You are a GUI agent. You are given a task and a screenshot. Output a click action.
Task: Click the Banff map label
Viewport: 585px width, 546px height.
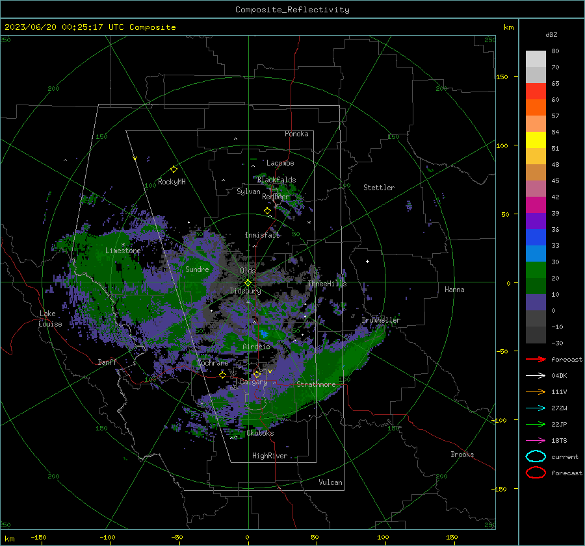coord(107,362)
